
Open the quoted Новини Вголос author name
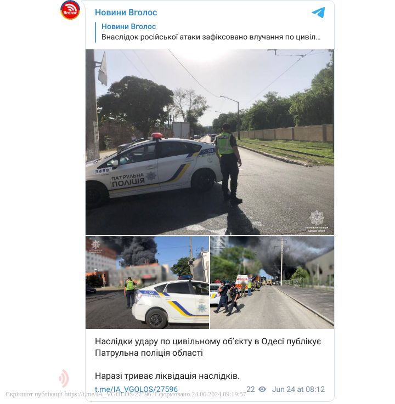click(129, 26)
